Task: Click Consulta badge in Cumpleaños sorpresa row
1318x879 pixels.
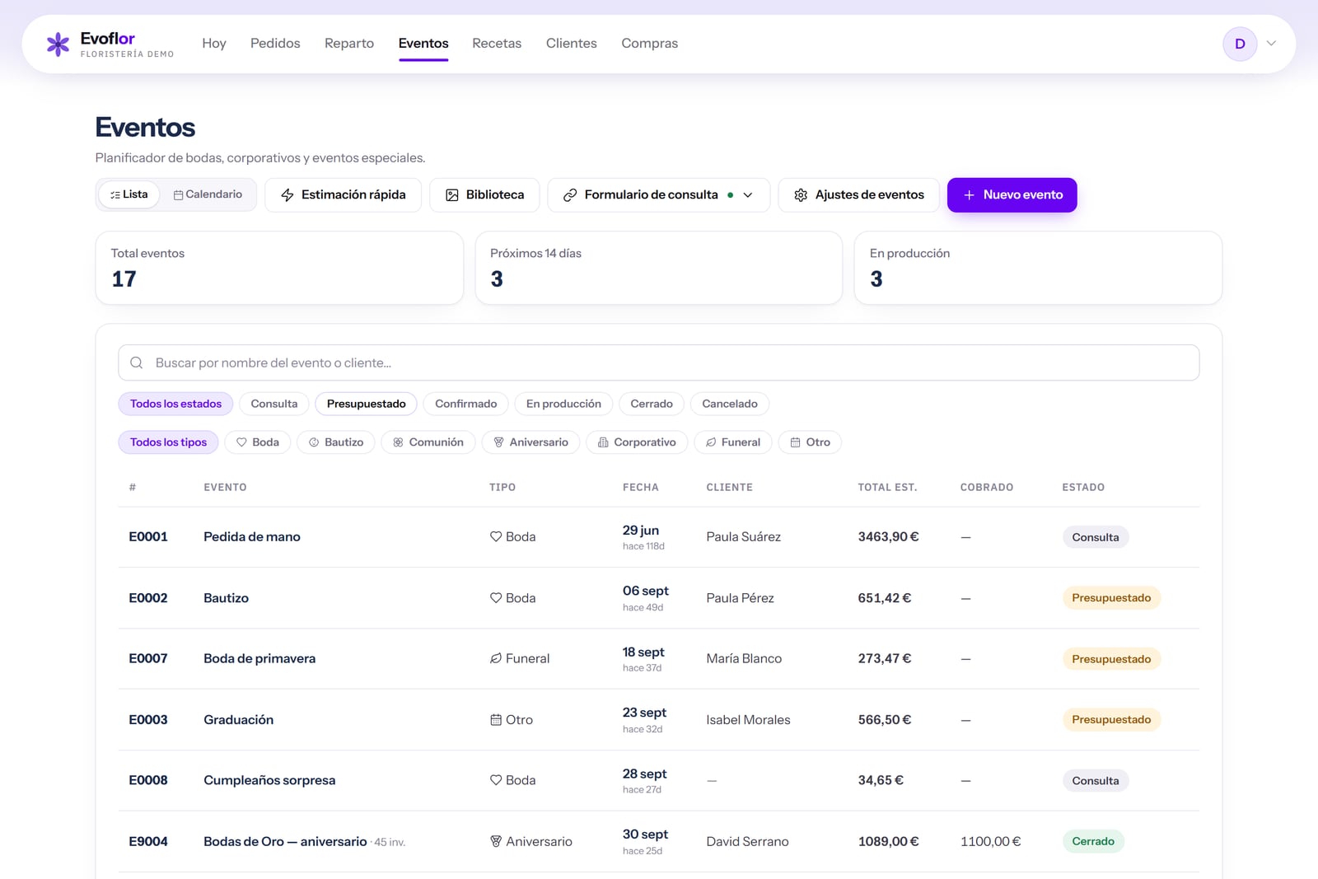Action: [1096, 781]
